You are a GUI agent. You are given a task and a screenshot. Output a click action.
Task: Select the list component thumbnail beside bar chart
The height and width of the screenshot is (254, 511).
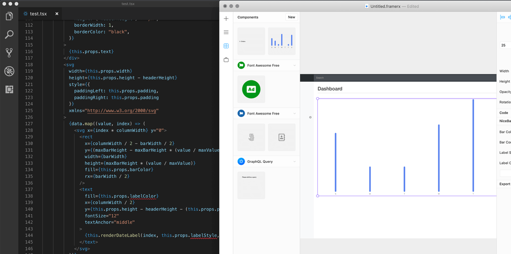[252, 41]
